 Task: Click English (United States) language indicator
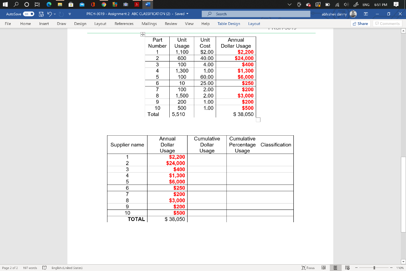click(67, 268)
